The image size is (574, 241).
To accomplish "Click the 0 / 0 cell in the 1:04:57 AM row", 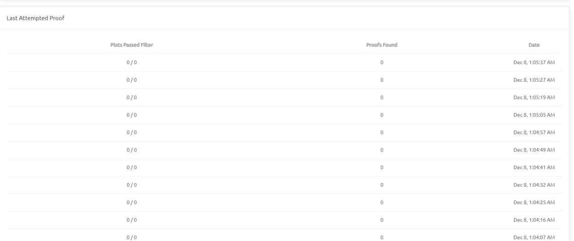I will [132, 132].
